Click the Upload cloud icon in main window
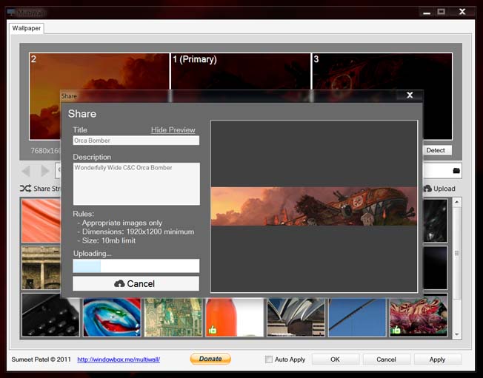The image size is (483, 378). tap(427, 189)
